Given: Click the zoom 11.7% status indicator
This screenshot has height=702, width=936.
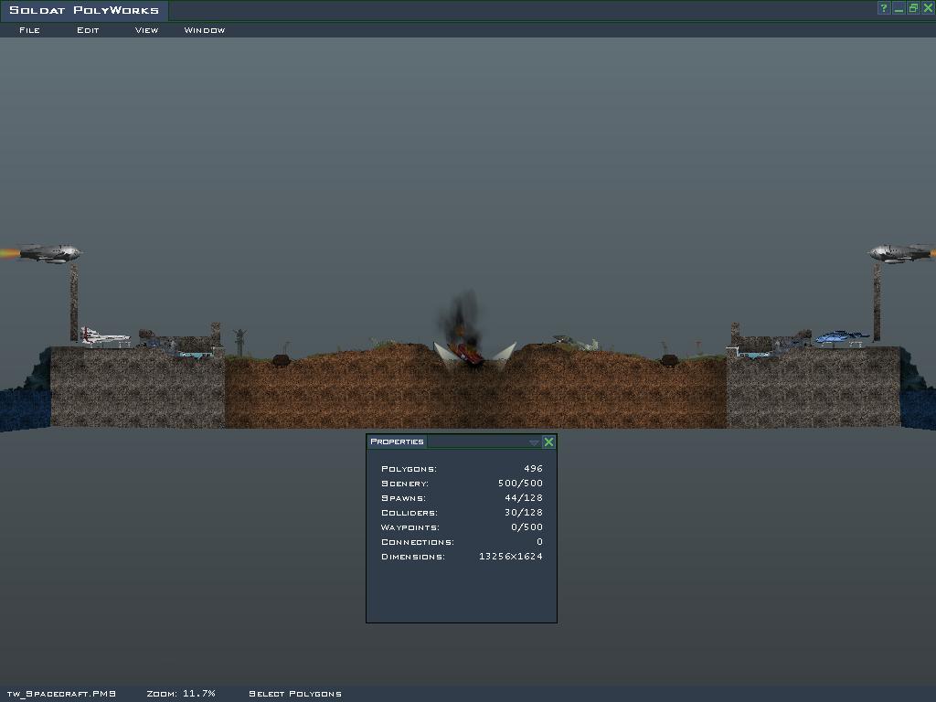Looking at the screenshot, I should tap(181, 694).
